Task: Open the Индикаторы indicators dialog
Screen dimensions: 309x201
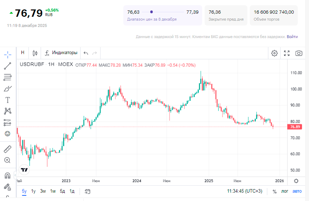Action: [61, 53]
